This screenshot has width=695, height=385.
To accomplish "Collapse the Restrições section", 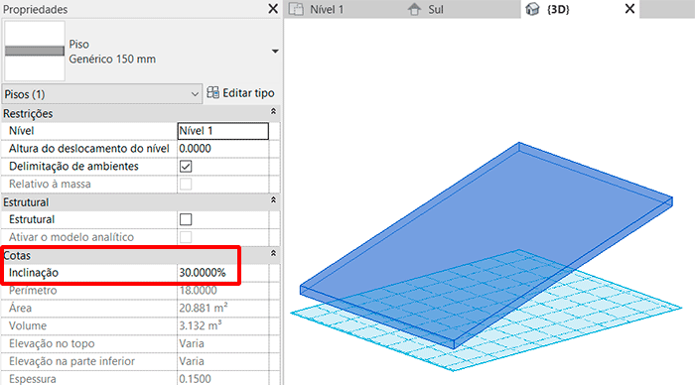I will pyautogui.click(x=273, y=112).
